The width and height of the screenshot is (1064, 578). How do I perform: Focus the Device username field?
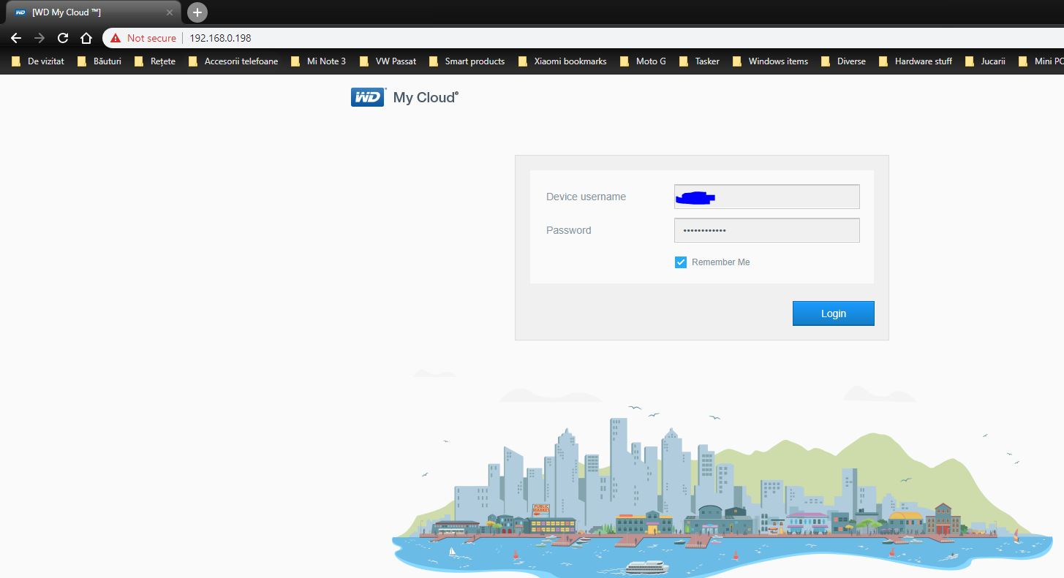pos(766,197)
